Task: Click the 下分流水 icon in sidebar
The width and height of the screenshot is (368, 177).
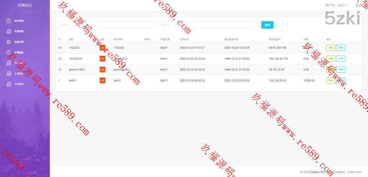Action: pos(9,84)
